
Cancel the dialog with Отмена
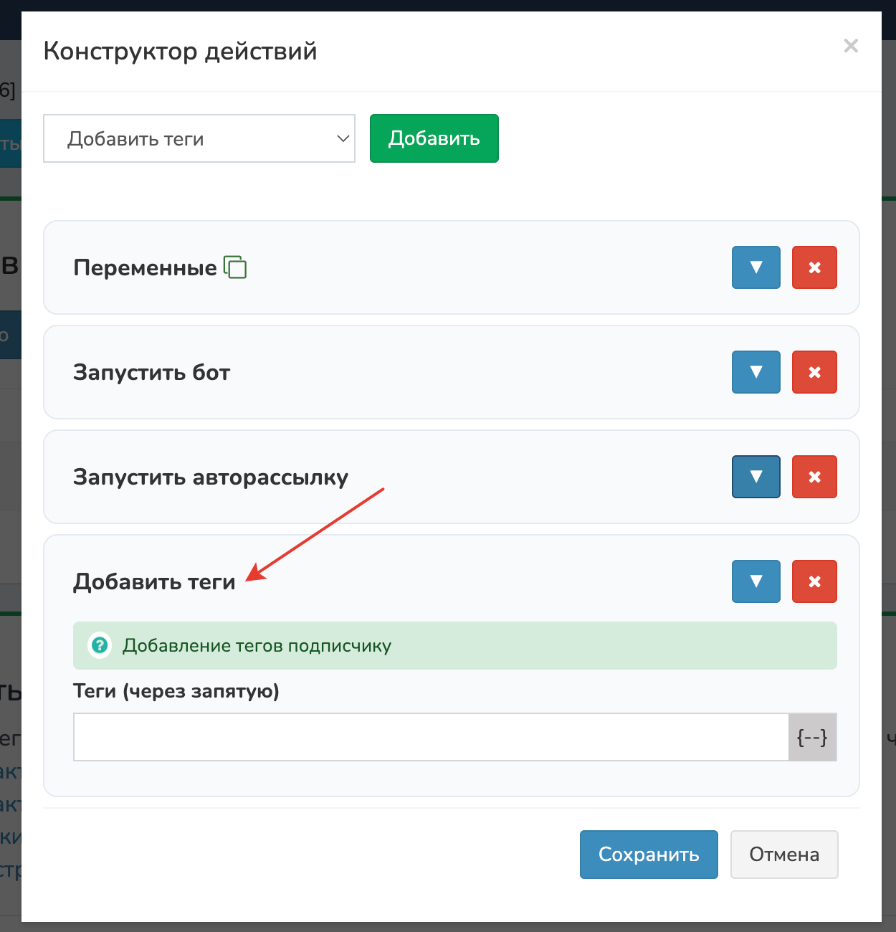784,855
